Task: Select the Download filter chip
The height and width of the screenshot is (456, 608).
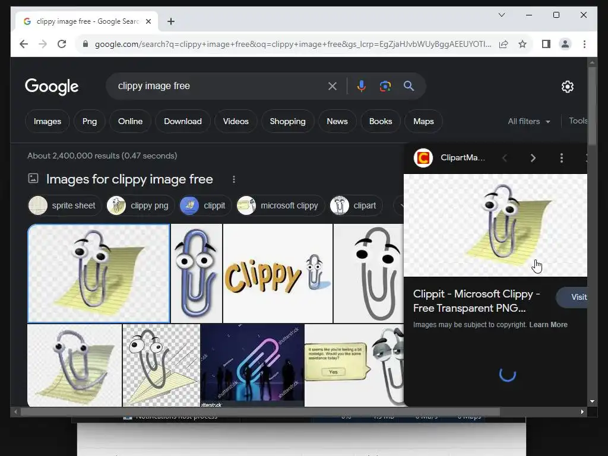Action: coord(183,121)
